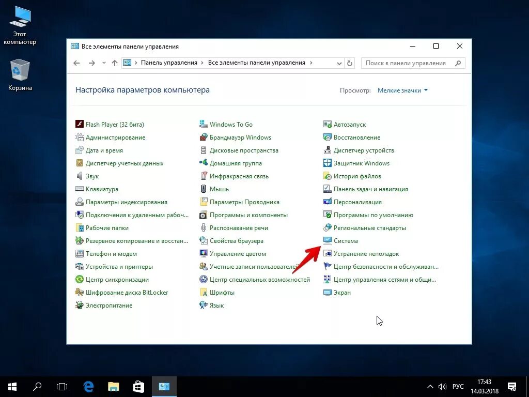
Task: Open Восстановление link
Action: click(x=357, y=138)
